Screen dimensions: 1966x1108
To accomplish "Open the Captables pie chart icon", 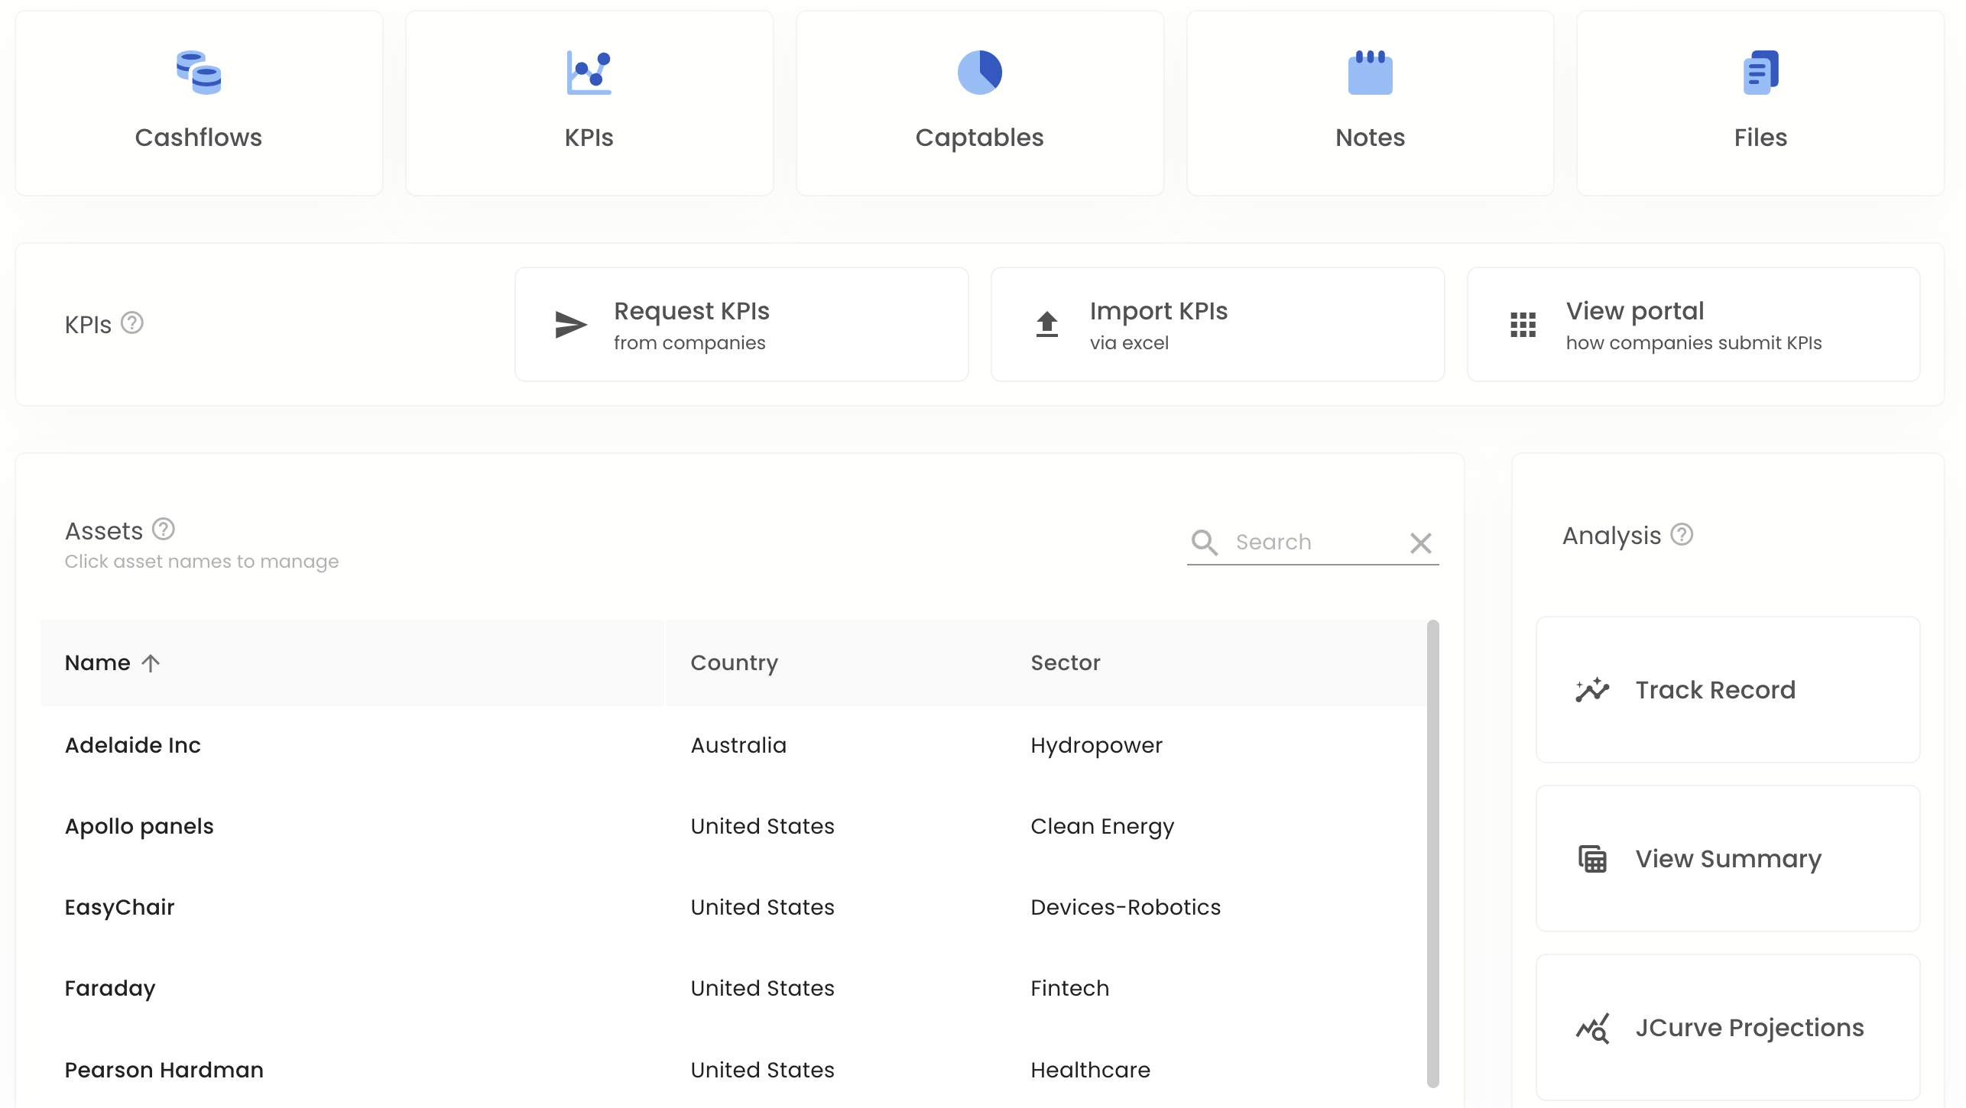I will coord(979,73).
